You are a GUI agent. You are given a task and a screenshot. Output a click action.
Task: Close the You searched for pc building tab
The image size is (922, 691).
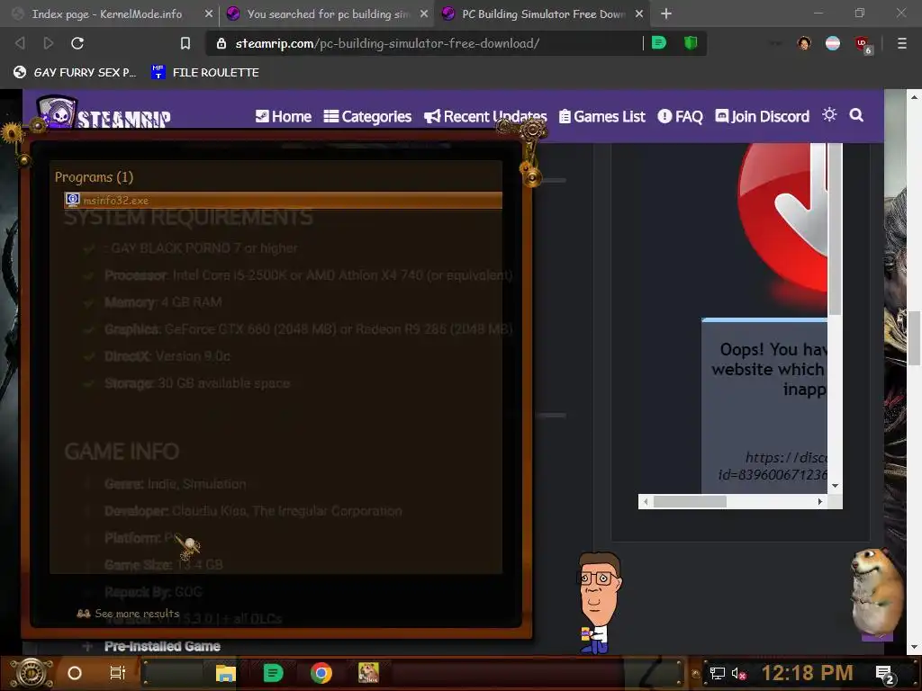click(424, 13)
